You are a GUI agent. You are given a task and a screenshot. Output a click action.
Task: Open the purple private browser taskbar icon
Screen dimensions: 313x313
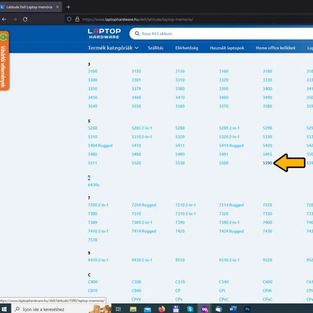pyautogui.click(x=205, y=309)
